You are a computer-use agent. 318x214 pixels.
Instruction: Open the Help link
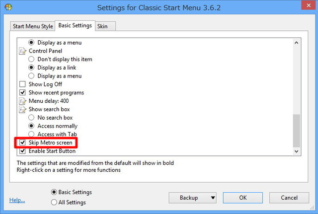17,201
